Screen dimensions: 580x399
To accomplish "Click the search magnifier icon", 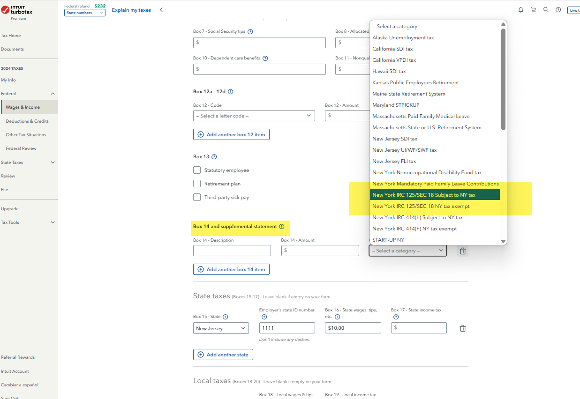I will pyautogui.click(x=546, y=10).
